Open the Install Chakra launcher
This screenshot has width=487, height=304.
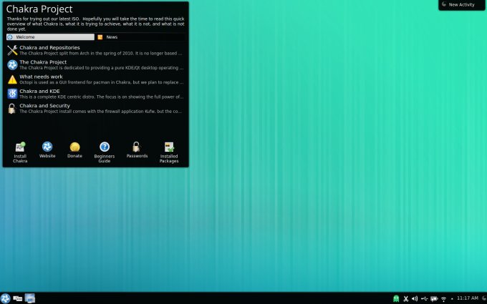[x=20, y=152]
